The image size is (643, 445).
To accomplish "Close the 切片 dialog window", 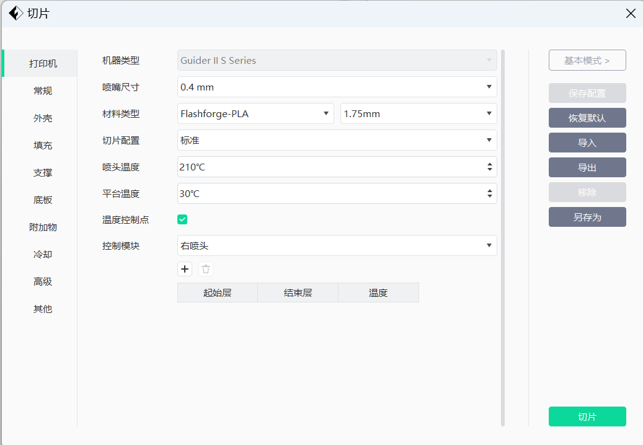I will point(631,13).
